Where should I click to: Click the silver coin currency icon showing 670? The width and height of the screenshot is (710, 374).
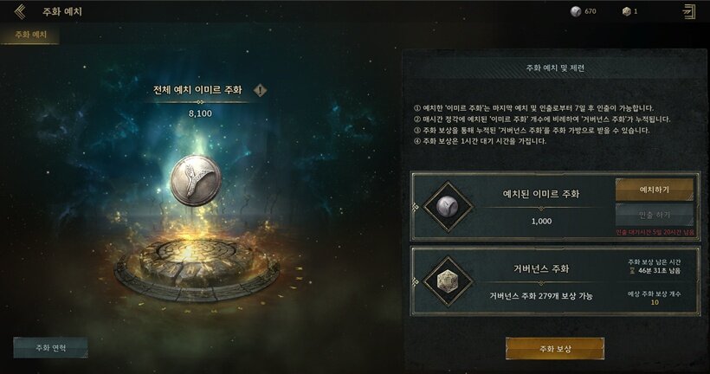tap(576, 11)
